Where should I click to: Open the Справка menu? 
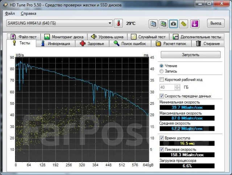[x=28, y=13]
